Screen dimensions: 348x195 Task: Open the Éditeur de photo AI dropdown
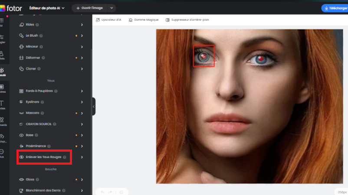pos(47,8)
